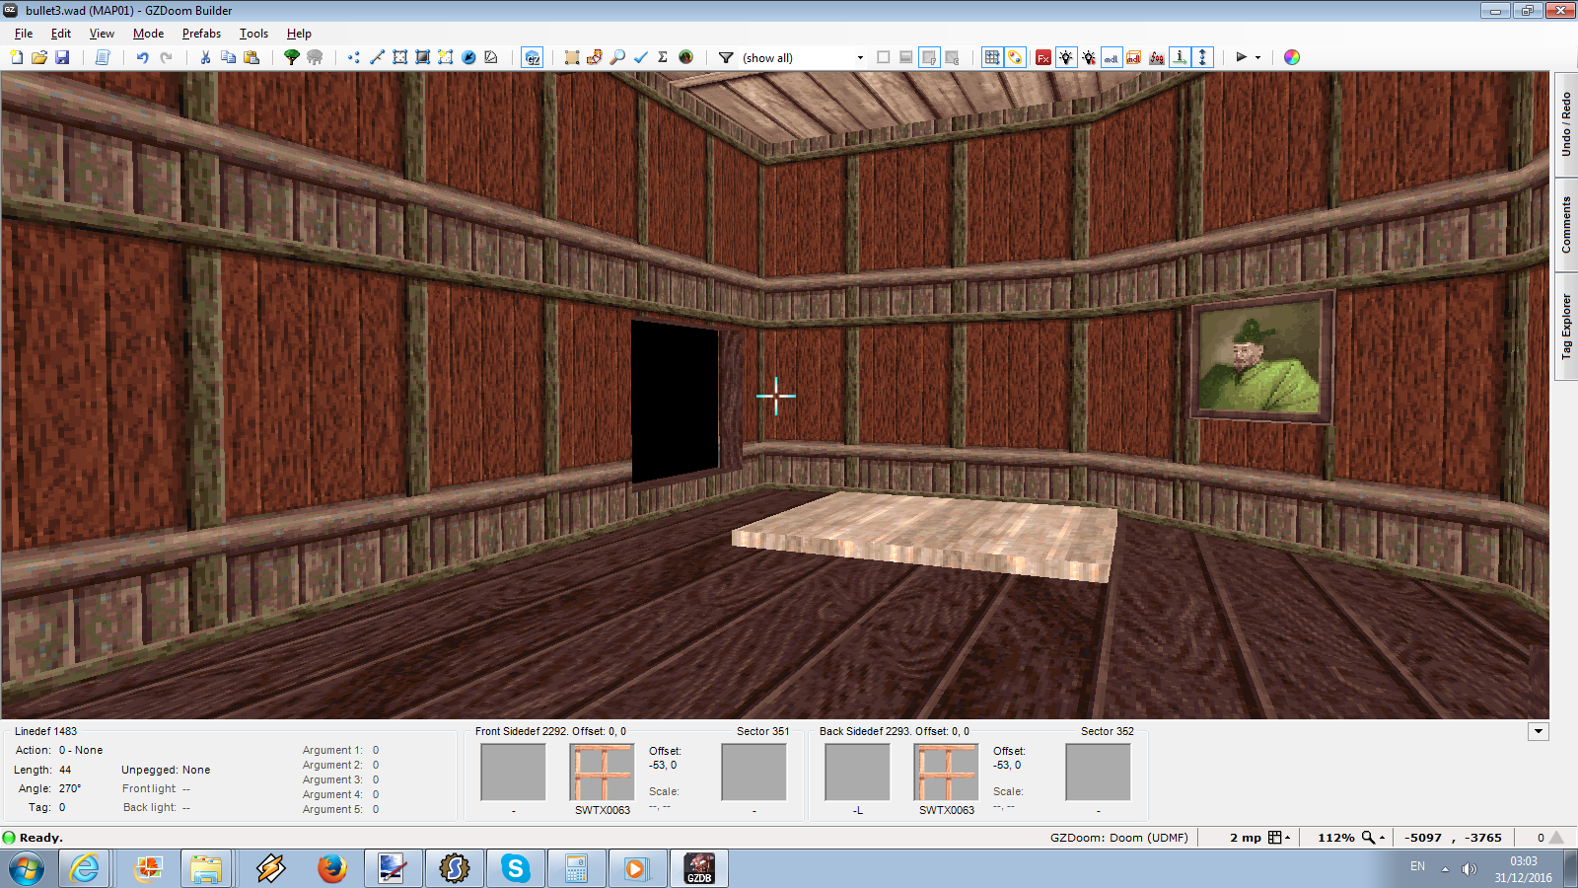Viewport: 1578px width, 888px height.
Task: Cut the selection
Action: pos(205,57)
